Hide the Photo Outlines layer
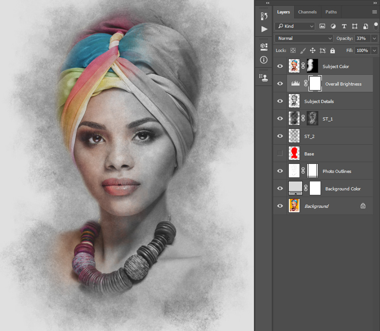Viewport: 380px width, 331px height. pos(280,171)
